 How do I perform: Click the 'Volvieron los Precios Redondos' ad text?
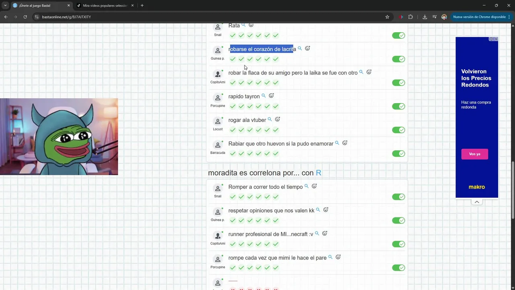click(476, 78)
